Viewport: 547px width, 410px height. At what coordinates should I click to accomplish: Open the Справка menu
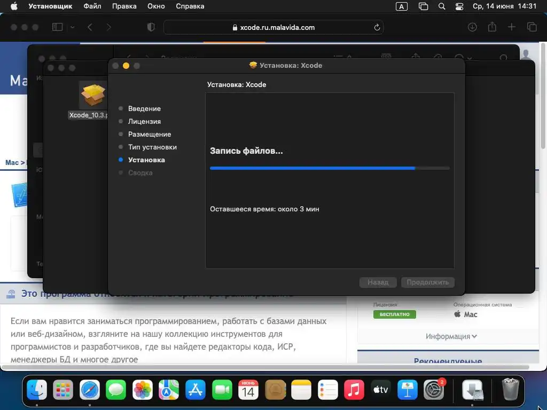click(x=190, y=6)
